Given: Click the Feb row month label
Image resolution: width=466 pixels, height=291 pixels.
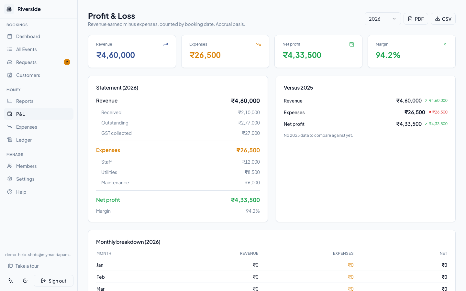Looking at the screenshot, I should tap(101, 277).
